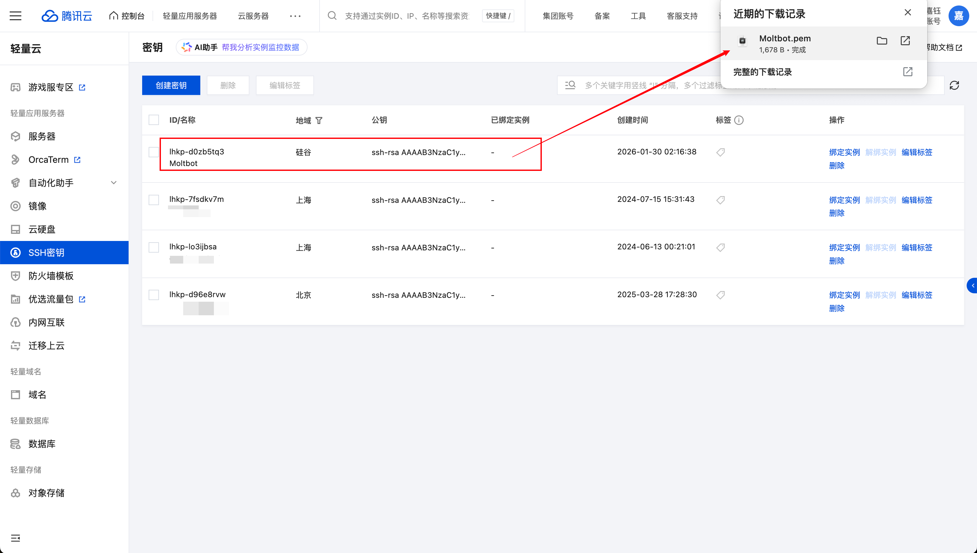
Task: Open the 地域 column filter
Action: click(x=319, y=121)
